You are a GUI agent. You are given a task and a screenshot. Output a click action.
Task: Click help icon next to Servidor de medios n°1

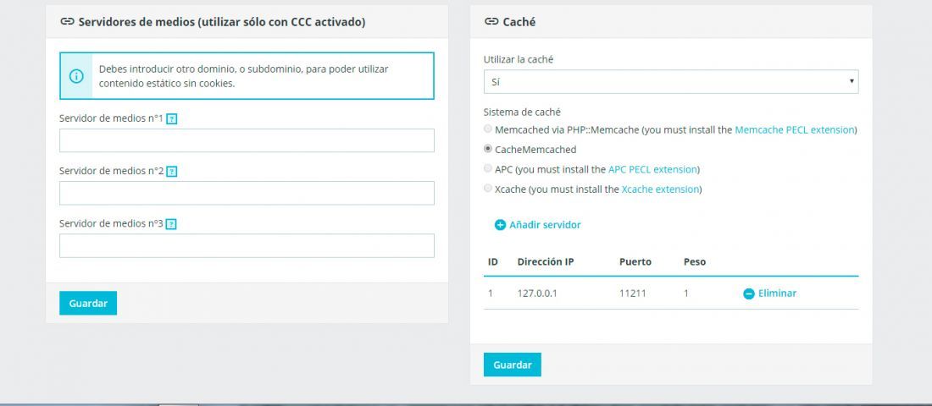pyautogui.click(x=172, y=119)
